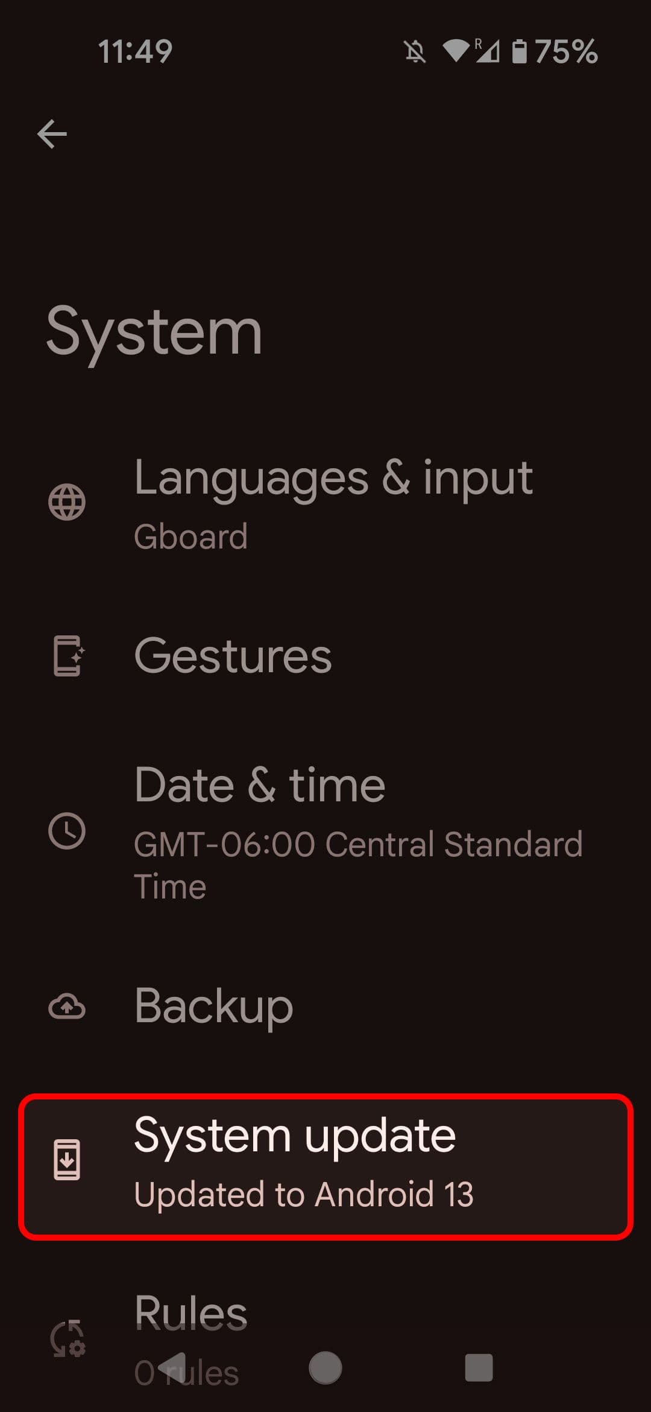Select the Backup option
The width and height of the screenshot is (651, 1412).
pos(214,1006)
